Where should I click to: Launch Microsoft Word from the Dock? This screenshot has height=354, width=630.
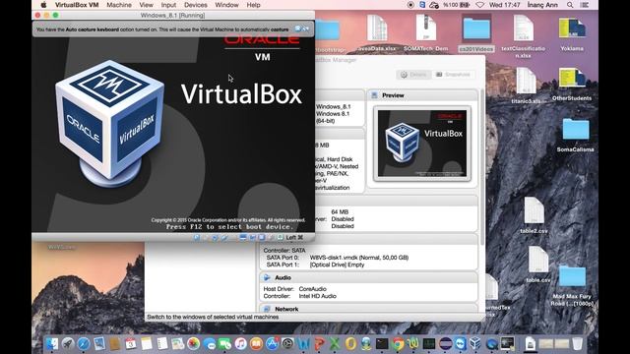[x=303, y=343]
